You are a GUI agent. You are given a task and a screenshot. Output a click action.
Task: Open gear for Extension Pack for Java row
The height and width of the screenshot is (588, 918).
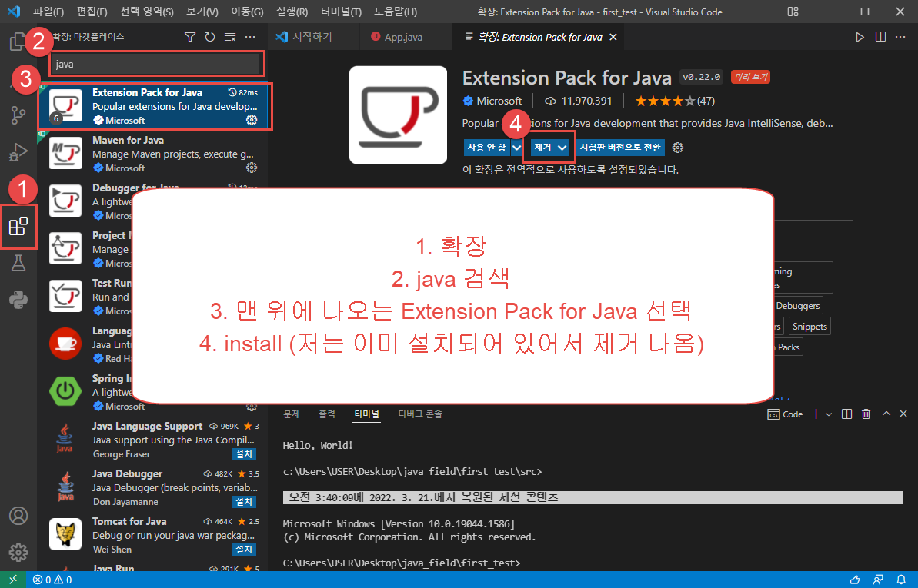(252, 120)
